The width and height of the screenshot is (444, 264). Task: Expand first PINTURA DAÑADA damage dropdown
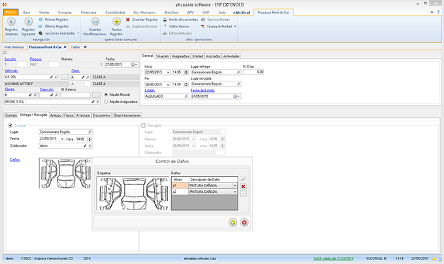click(234, 186)
